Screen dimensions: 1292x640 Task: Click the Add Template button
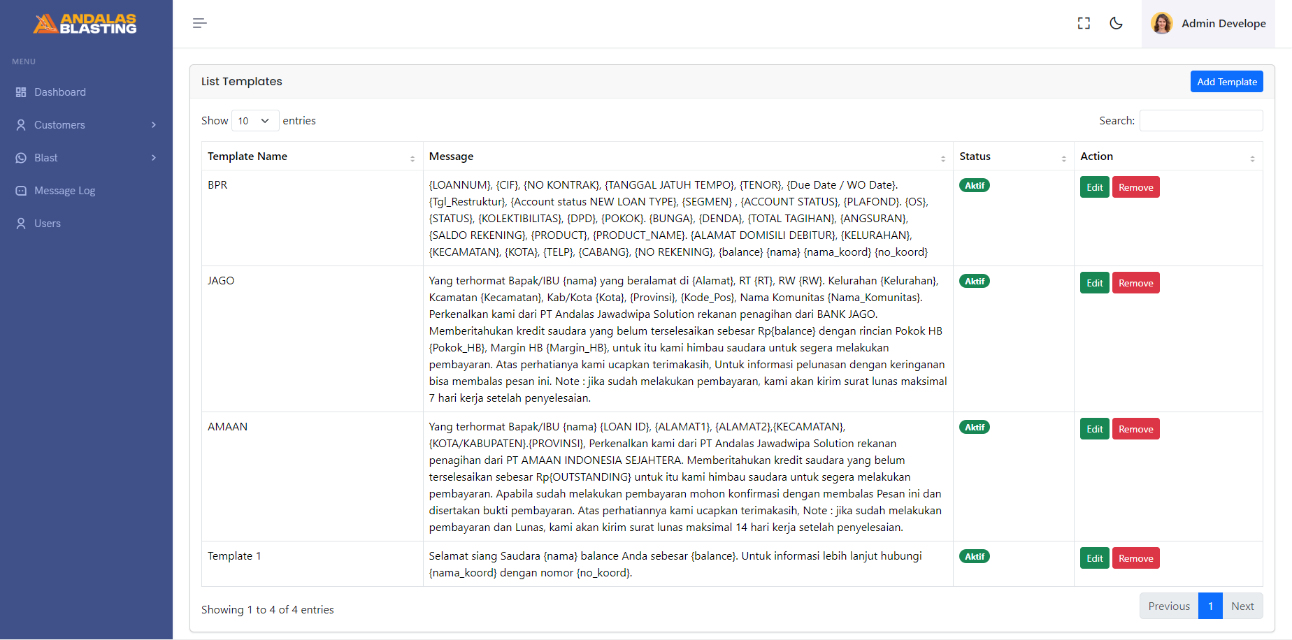tap(1226, 82)
